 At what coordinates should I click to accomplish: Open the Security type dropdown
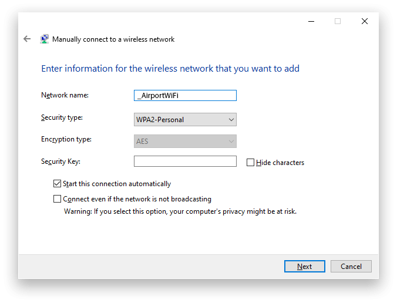[185, 120]
